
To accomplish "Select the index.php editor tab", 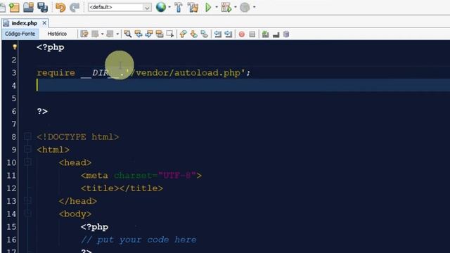I will coord(25,23).
